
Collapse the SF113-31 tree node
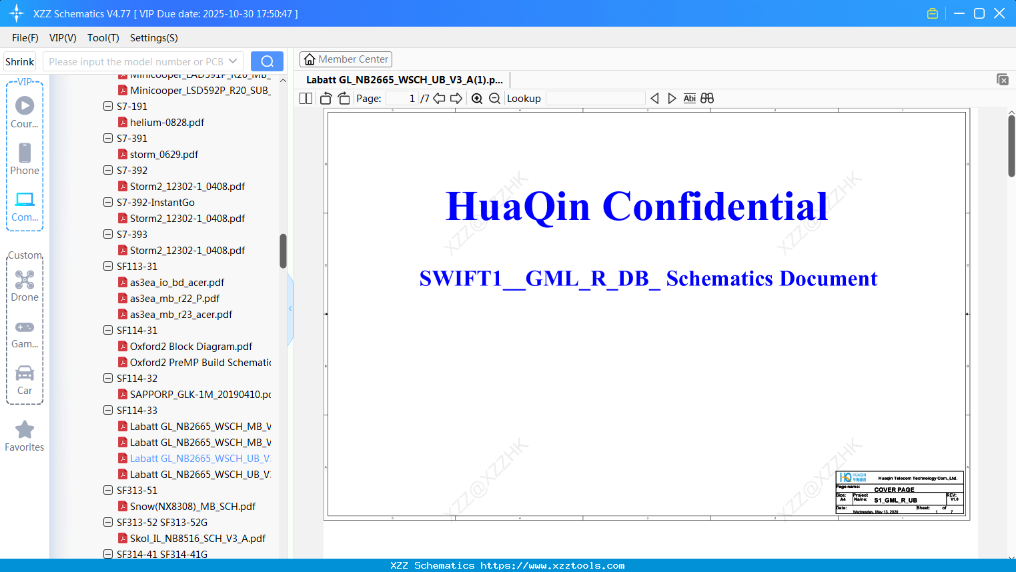(x=108, y=267)
